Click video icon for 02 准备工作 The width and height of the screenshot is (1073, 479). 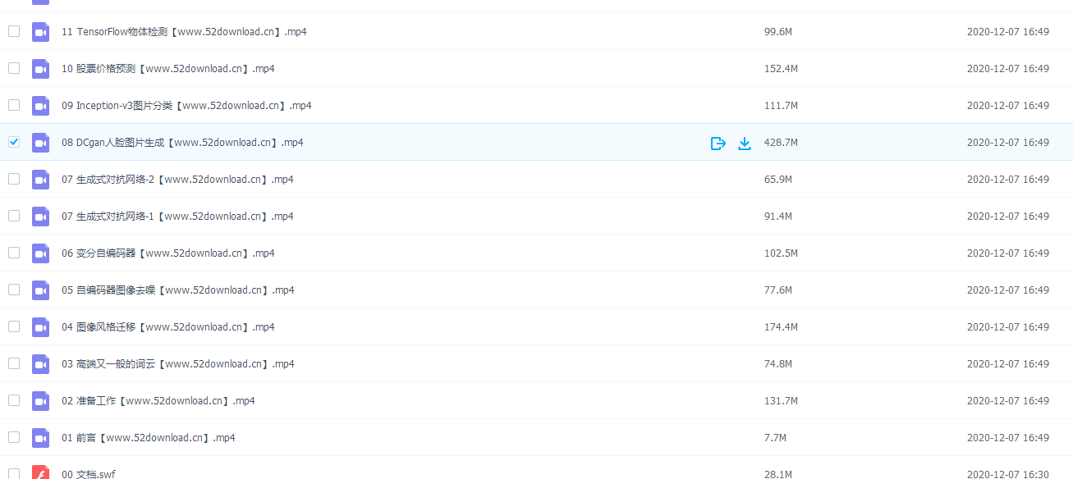click(x=40, y=401)
